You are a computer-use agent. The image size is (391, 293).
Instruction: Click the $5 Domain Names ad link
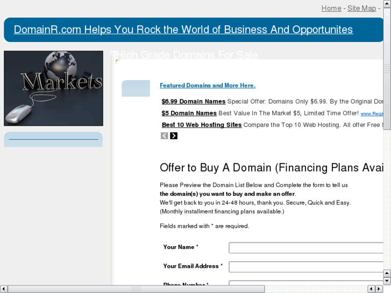click(x=189, y=113)
